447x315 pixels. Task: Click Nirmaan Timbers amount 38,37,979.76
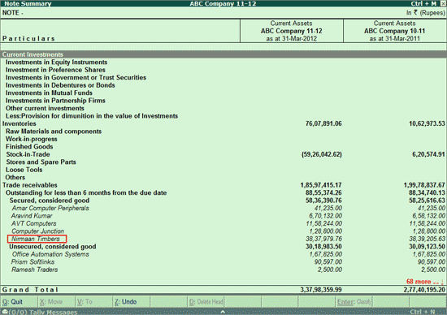click(323, 239)
